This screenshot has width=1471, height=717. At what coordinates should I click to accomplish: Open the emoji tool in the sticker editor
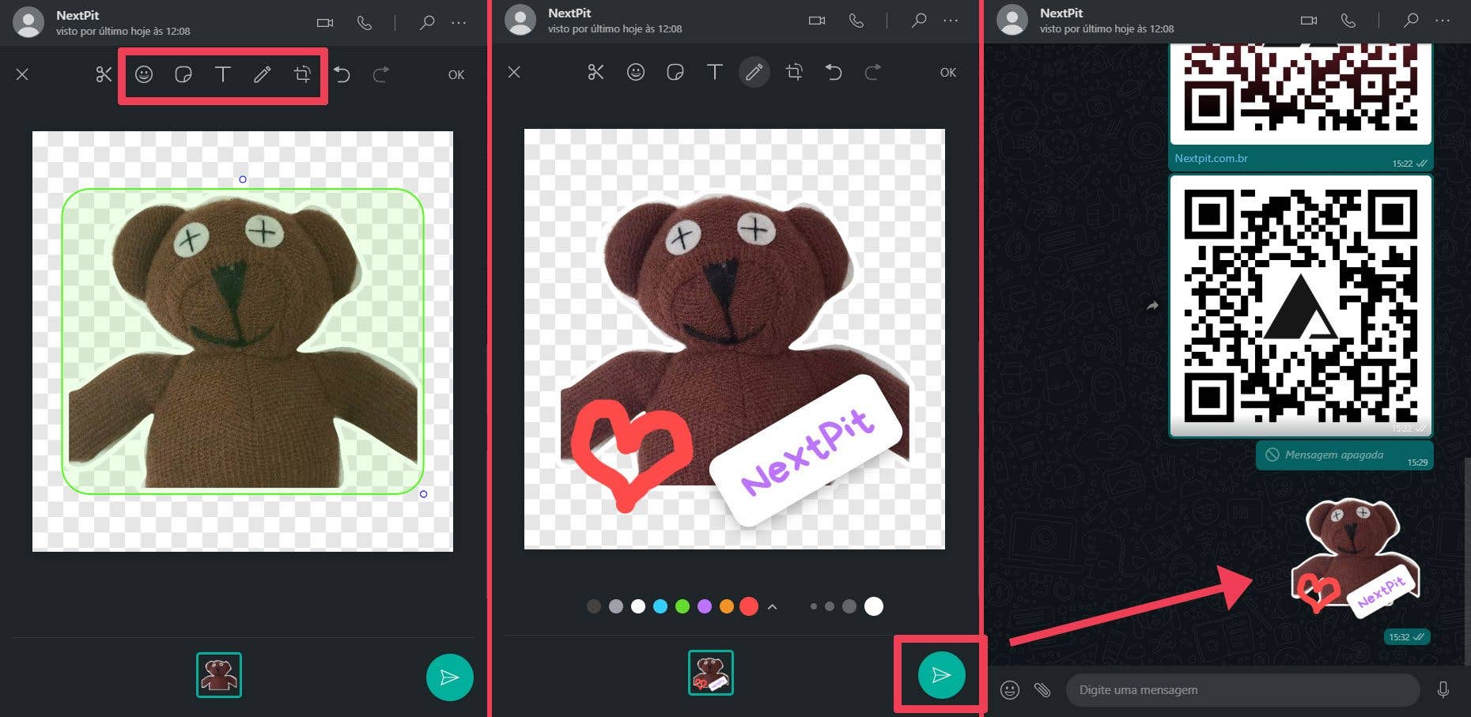144,74
